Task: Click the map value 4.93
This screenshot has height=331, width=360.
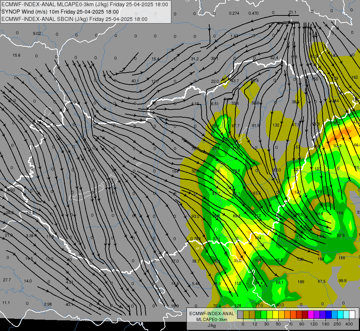Action: point(11,190)
